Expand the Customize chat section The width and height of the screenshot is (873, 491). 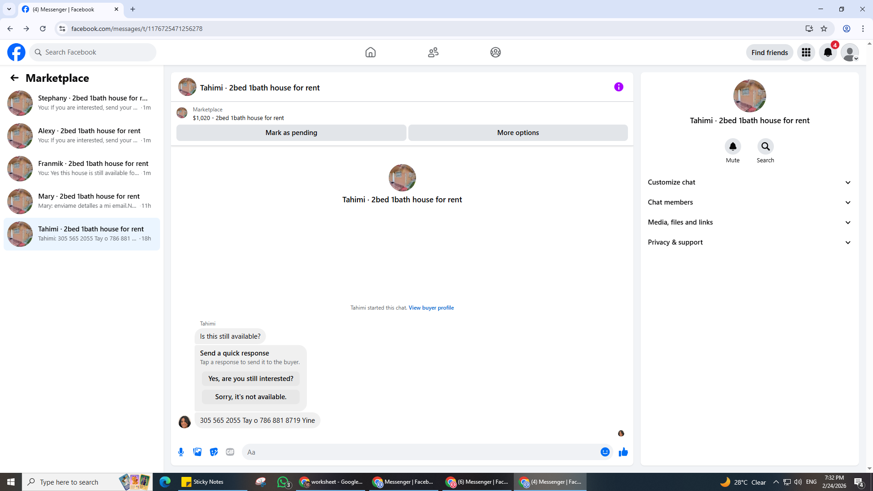click(x=749, y=182)
